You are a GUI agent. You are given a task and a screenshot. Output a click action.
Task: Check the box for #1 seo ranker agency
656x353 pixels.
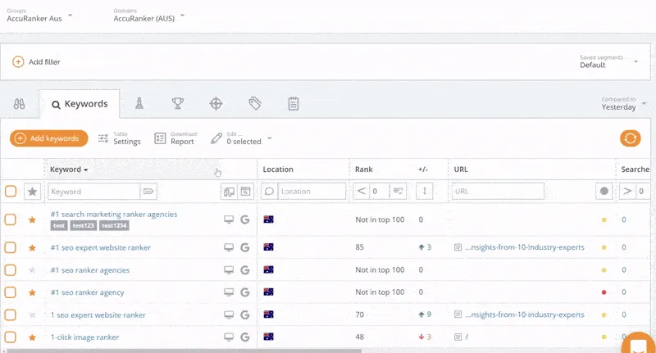[11, 292]
